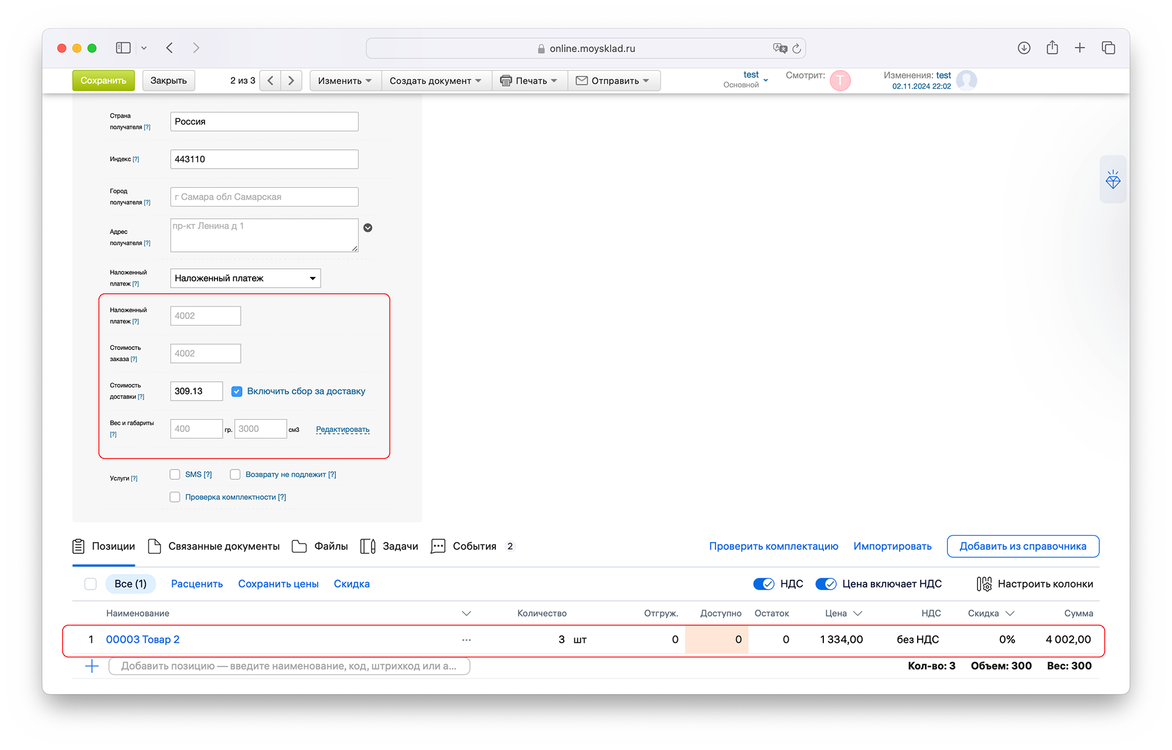The width and height of the screenshot is (1172, 750).
Task: Uncheck 'Включить сбор за доставку' checkbox
Action: (x=237, y=391)
